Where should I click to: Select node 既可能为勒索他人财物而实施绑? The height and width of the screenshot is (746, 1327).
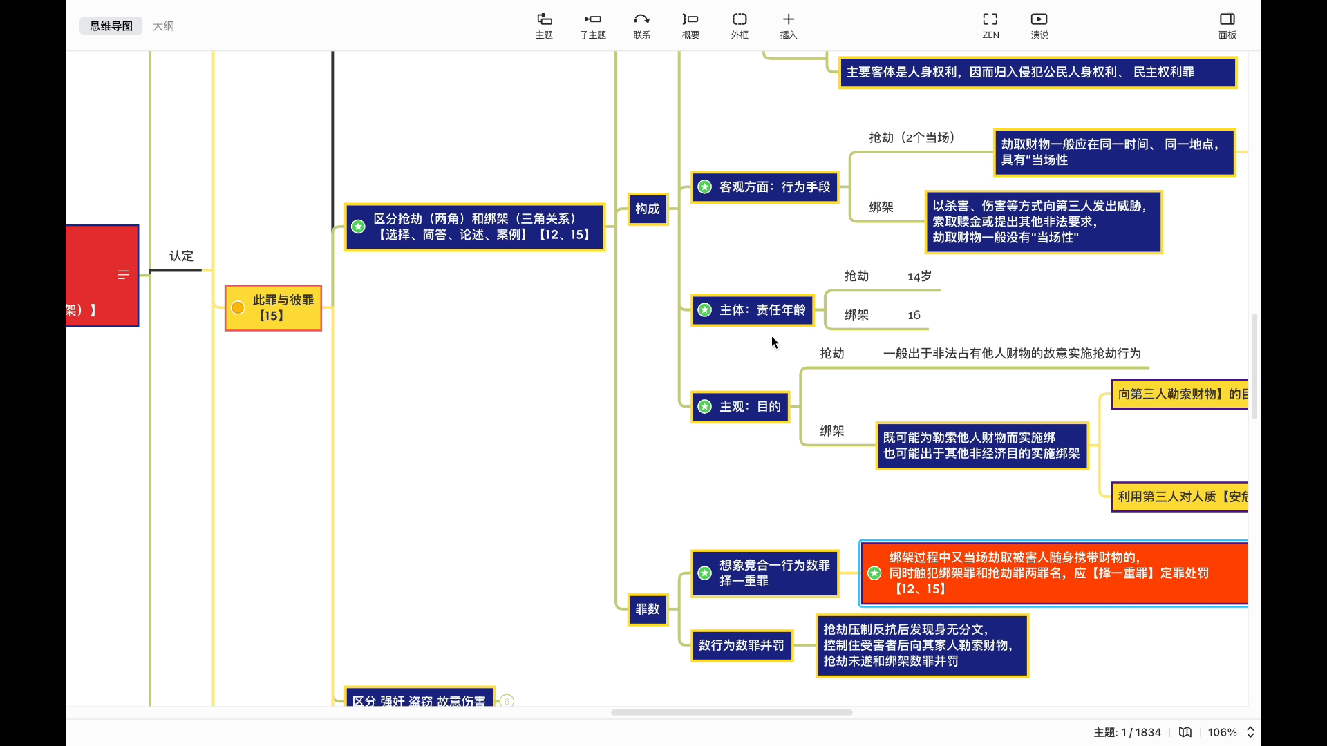point(981,446)
